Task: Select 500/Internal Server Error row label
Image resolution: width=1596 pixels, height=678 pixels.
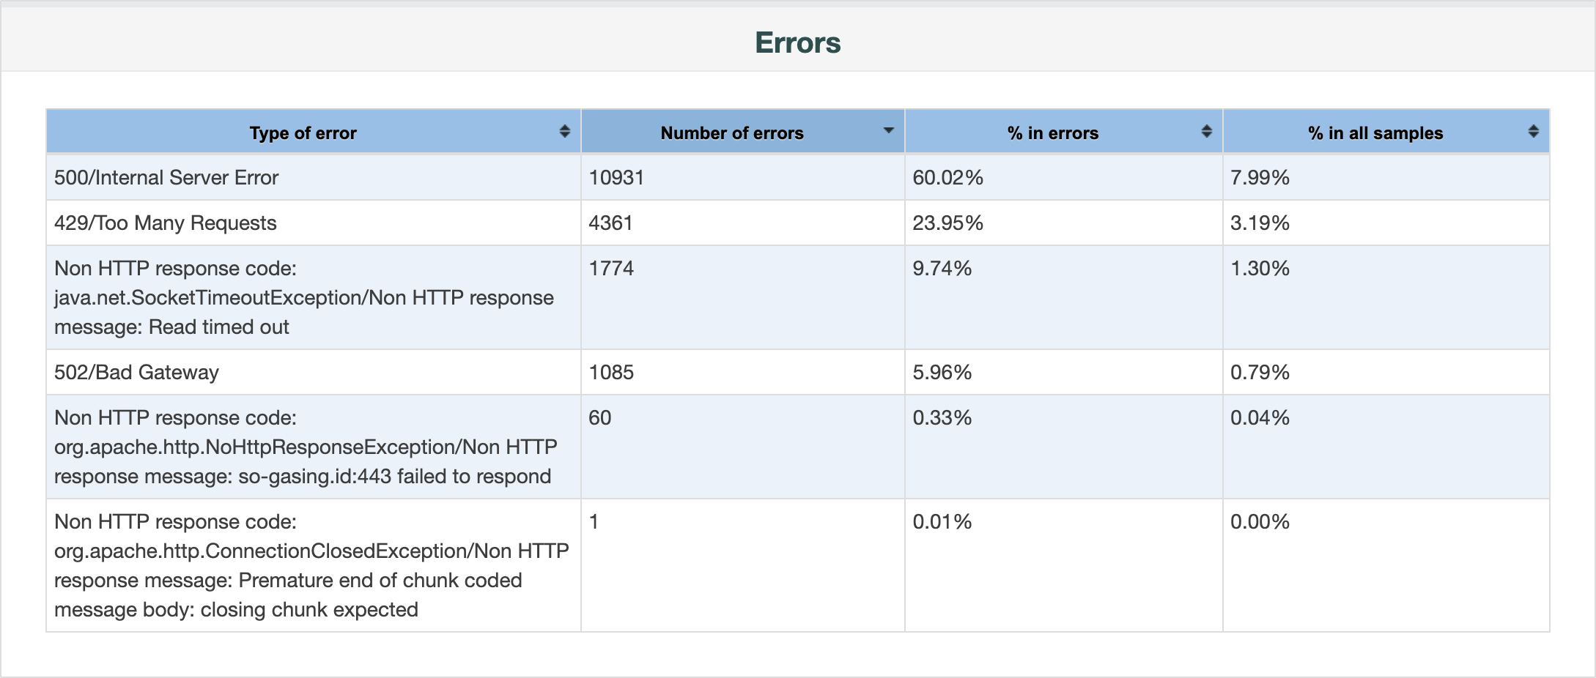Action: click(166, 177)
